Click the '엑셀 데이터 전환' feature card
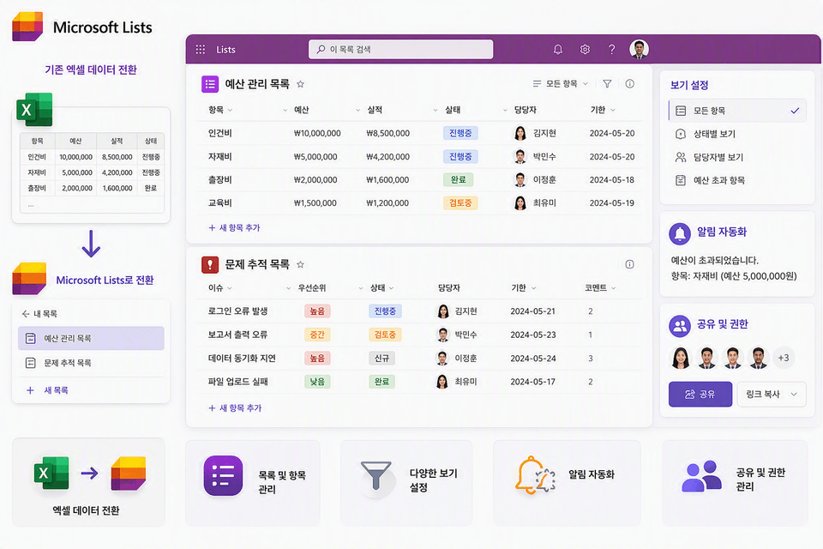The width and height of the screenshot is (823, 549). 88,482
